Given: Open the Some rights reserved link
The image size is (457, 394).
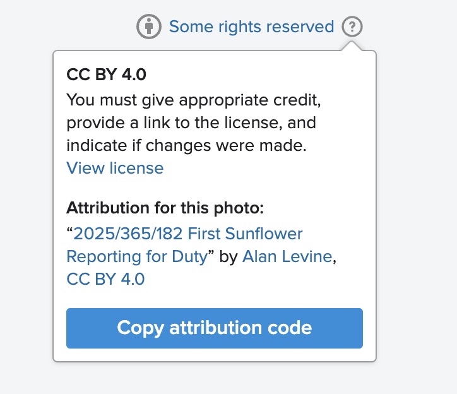Looking at the screenshot, I should click(x=251, y=27).
